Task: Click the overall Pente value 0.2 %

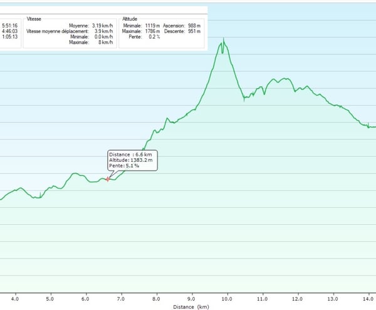Action: 154,37
